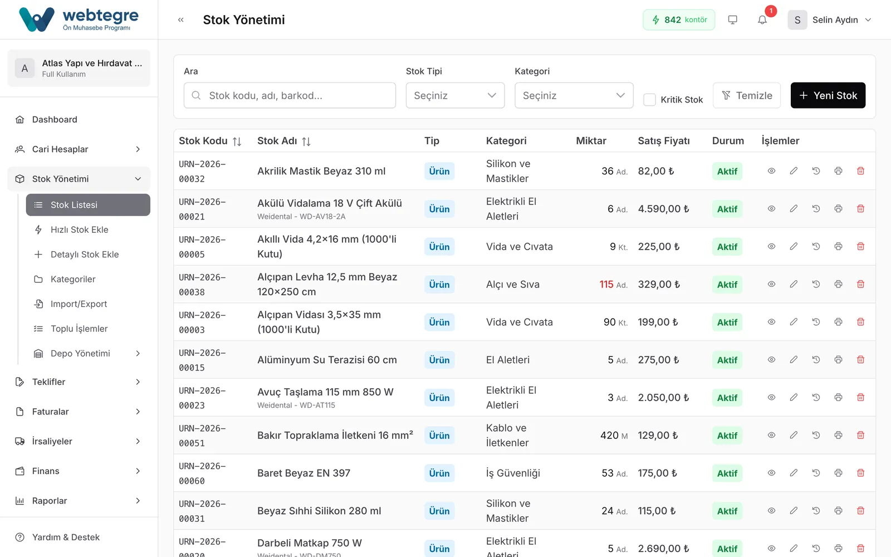This screenshot has width=891, height=557.
Task: View Alçıpan Levha 12,5 mm eye icon
Action: 771,284
